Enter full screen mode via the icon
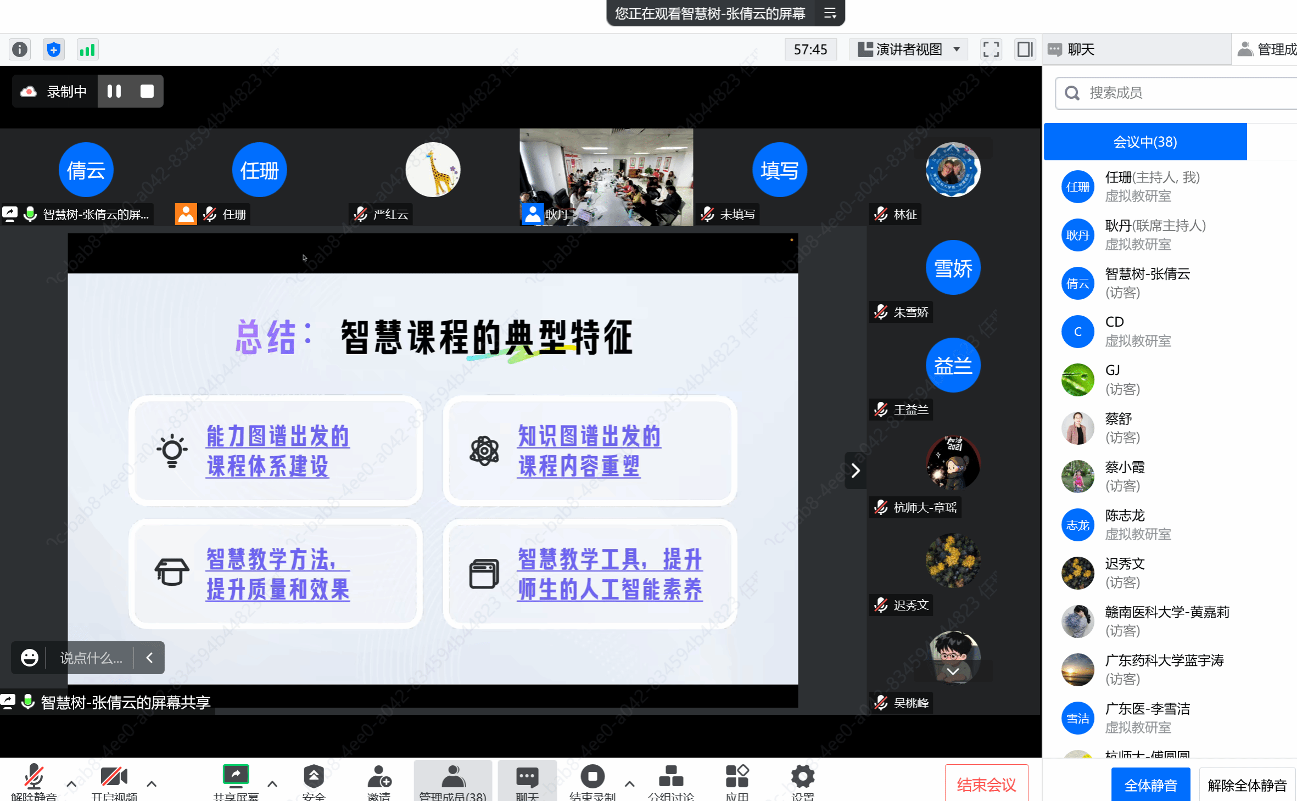The width and height of the screenshot is (1297, 801). (991, 49)
